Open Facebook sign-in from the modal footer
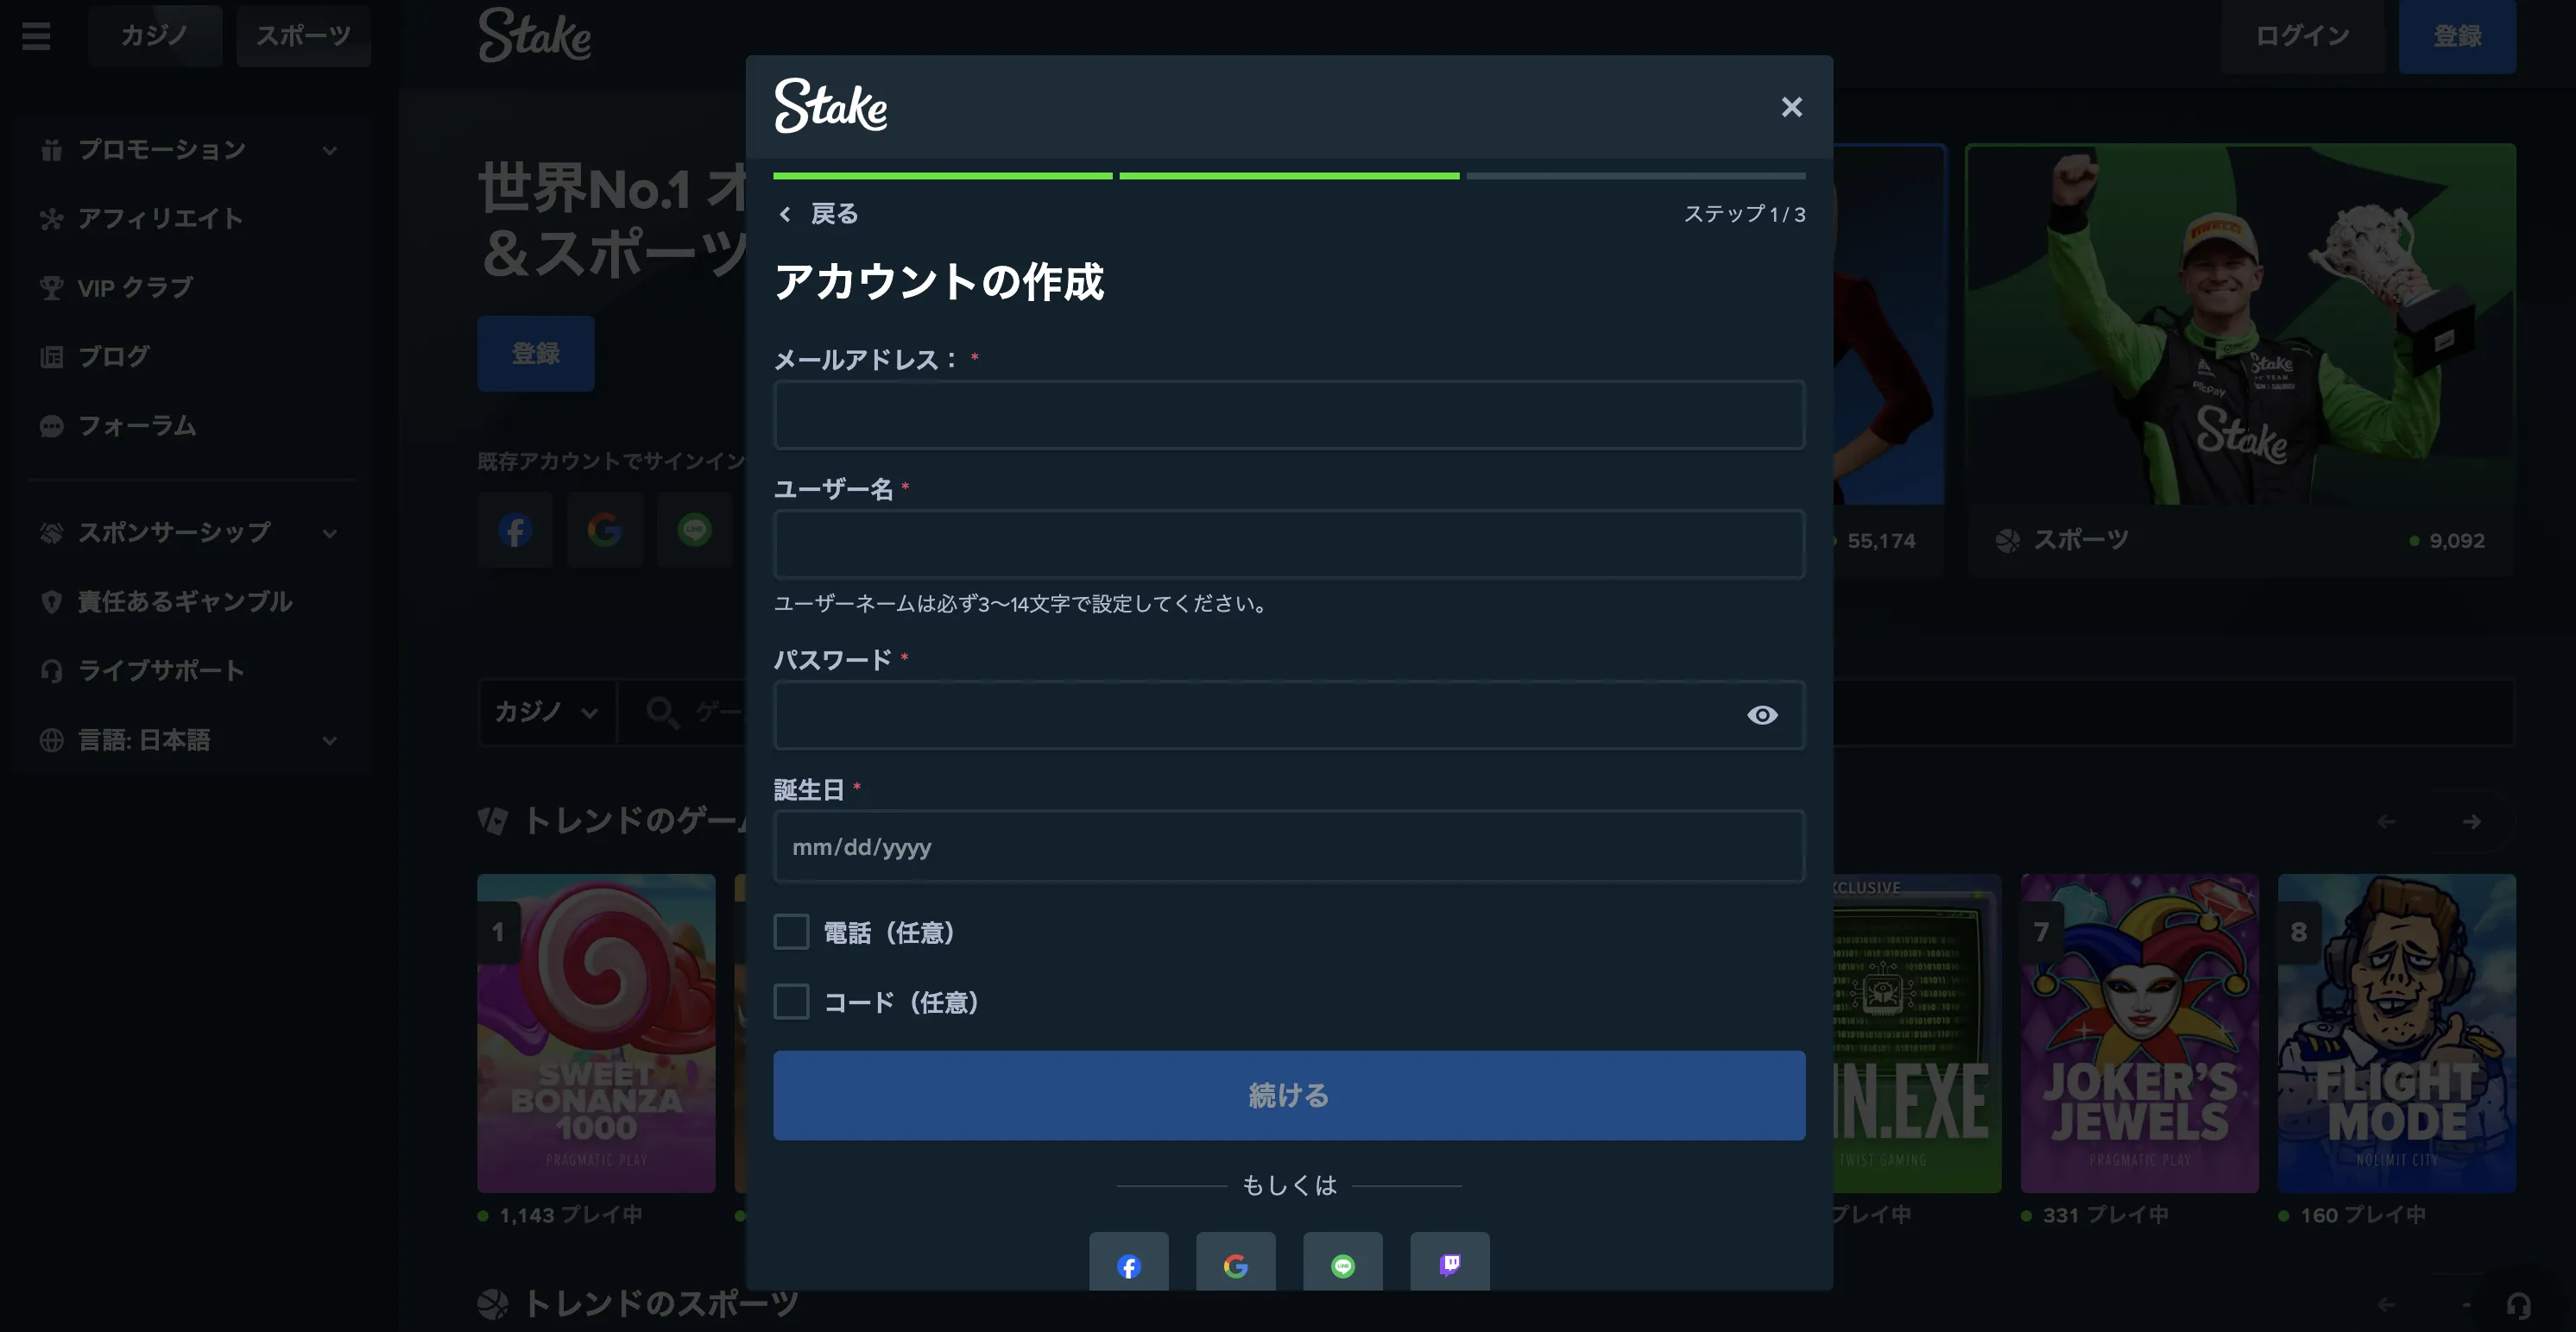The width and height of the screenshot is (2576, 1332). 1129,1265
